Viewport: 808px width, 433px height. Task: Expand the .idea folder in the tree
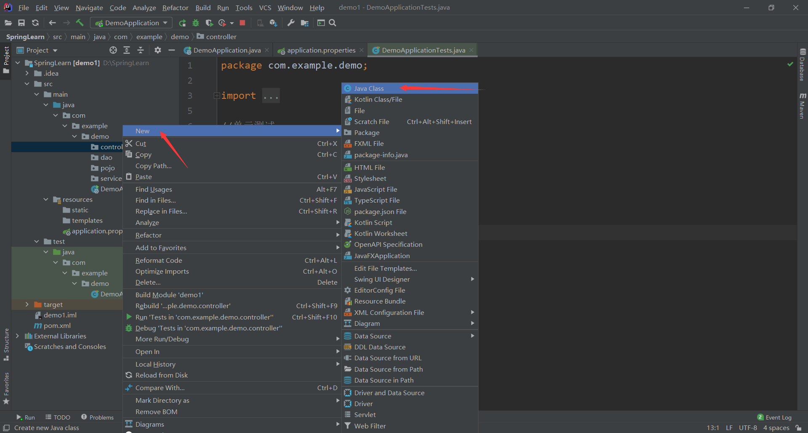tap(27, 73)
